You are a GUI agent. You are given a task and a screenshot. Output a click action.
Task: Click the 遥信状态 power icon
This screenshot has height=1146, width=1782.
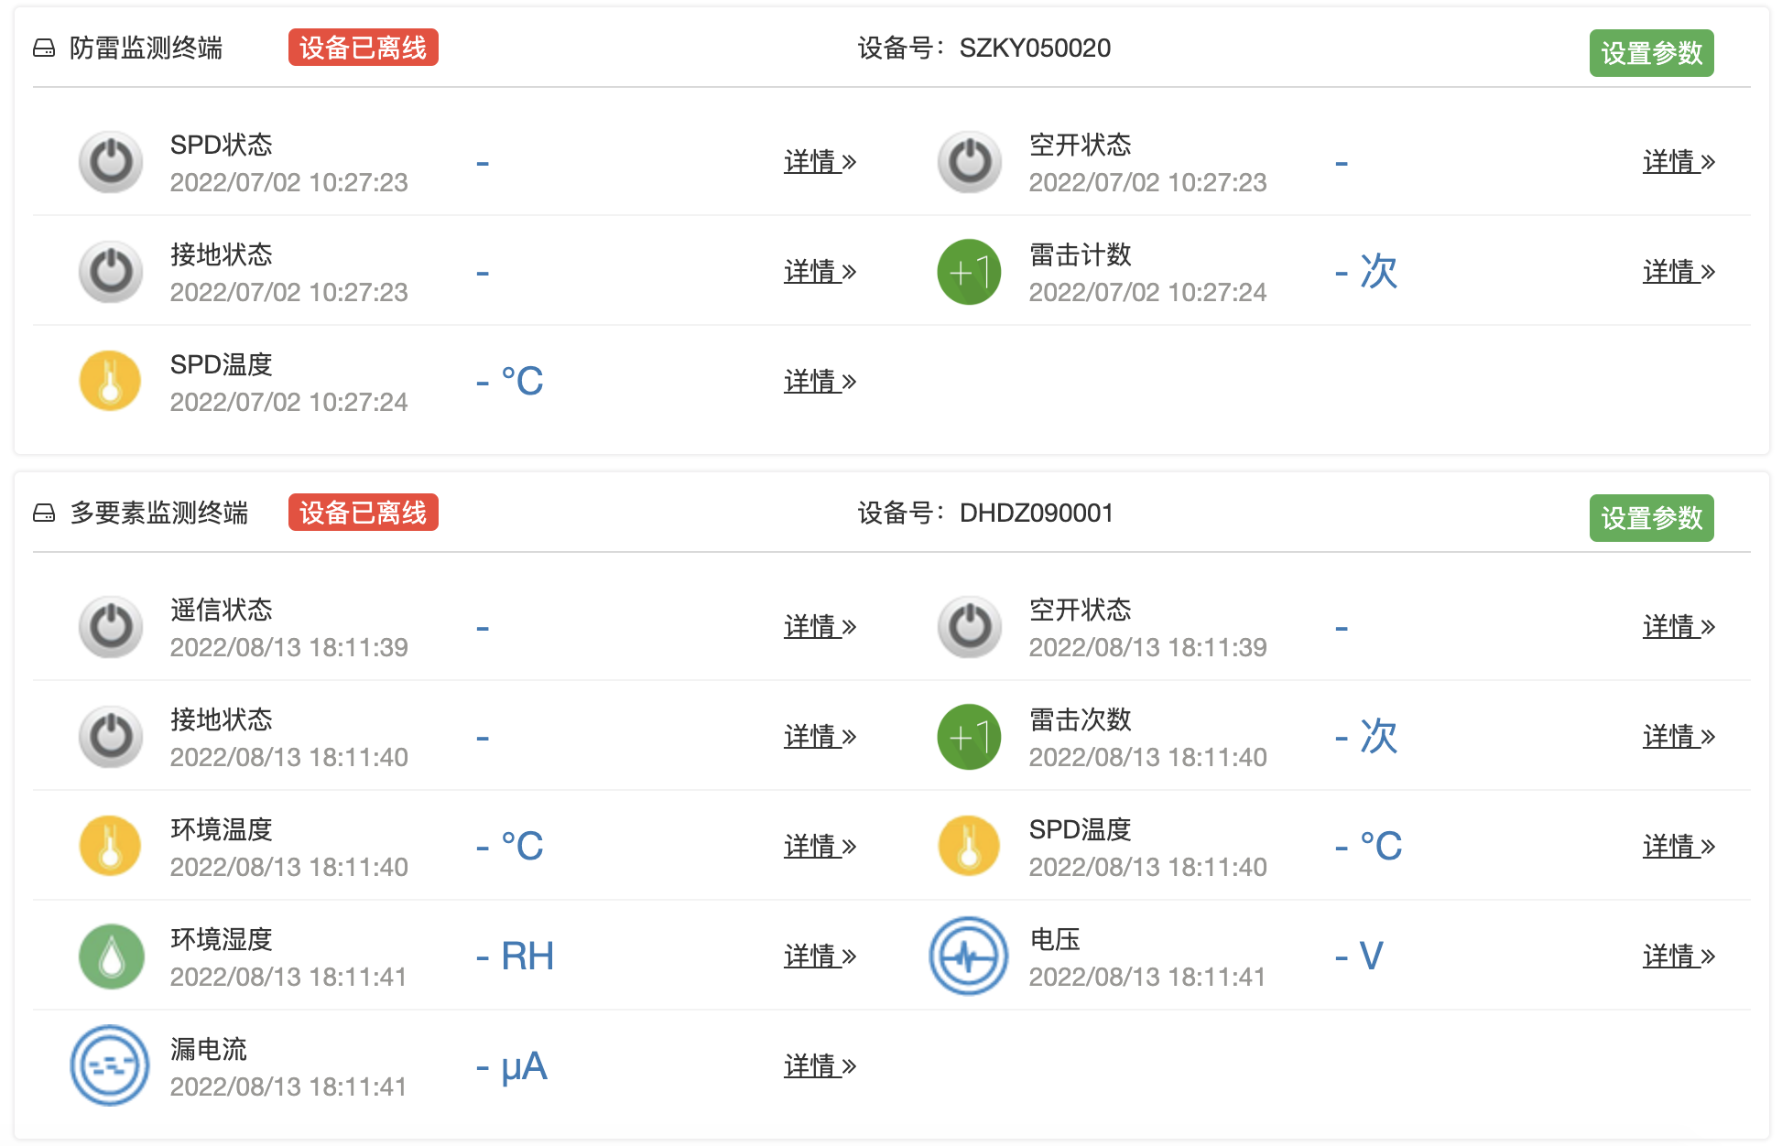pyautogui.click(x=111, y=628)
